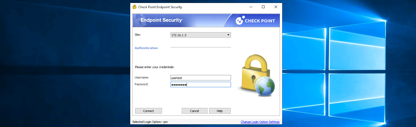Click the Endpoint Security banner title
This screenshot has height=127, width=416.
(161, 20)
